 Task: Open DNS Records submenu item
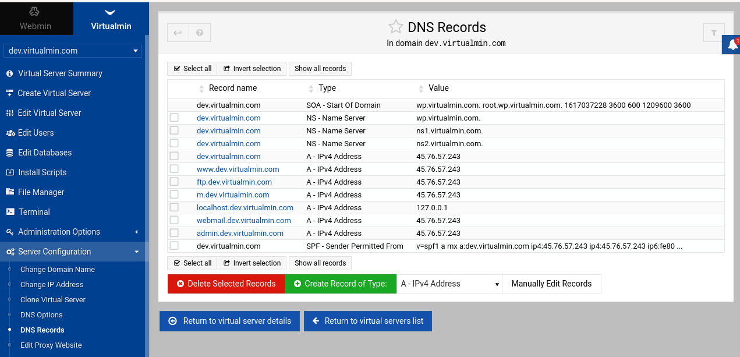click(43, 330)
